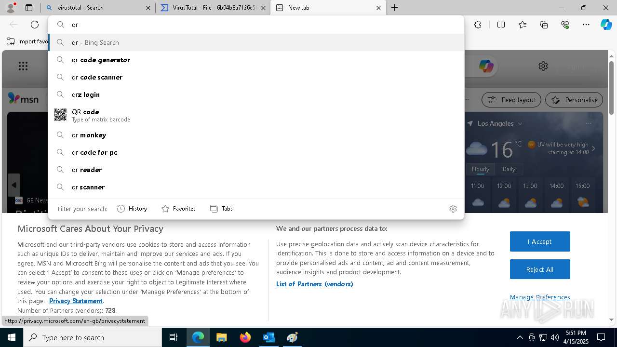
Task: Open List of Partners (vendors) link
Action: point(315,284)
